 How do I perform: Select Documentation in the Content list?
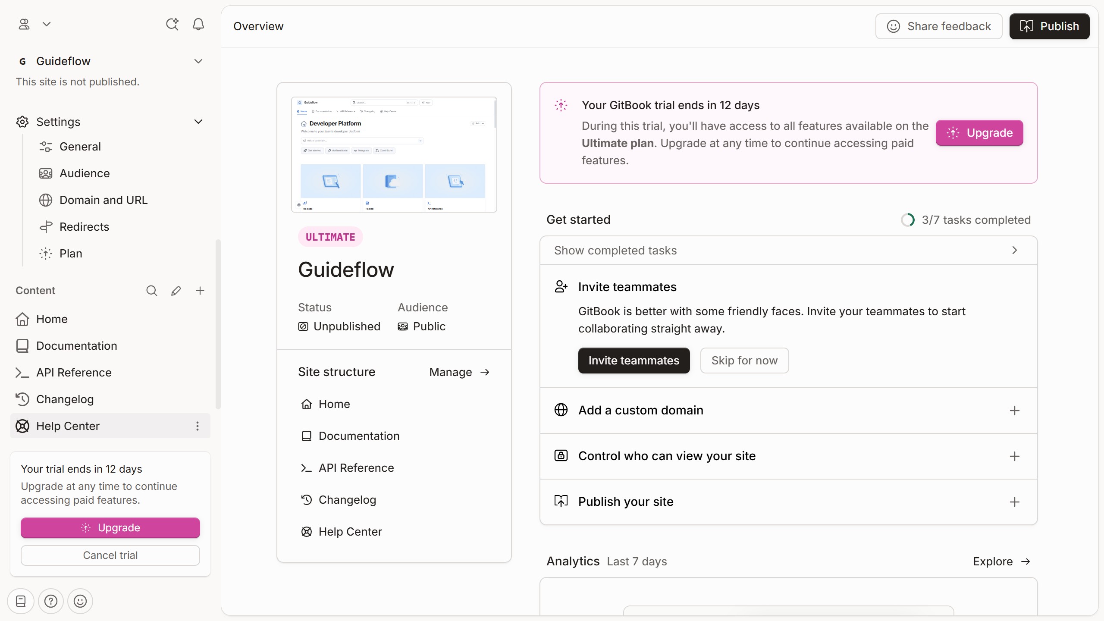(110, 346)
